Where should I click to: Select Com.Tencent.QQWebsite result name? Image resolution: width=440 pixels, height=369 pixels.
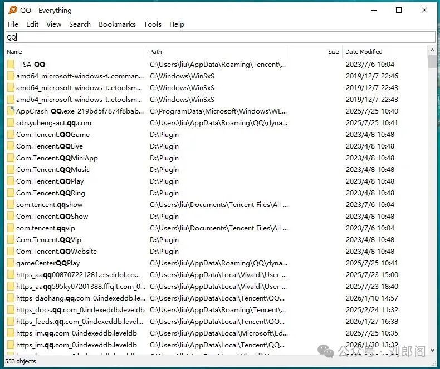56,252
